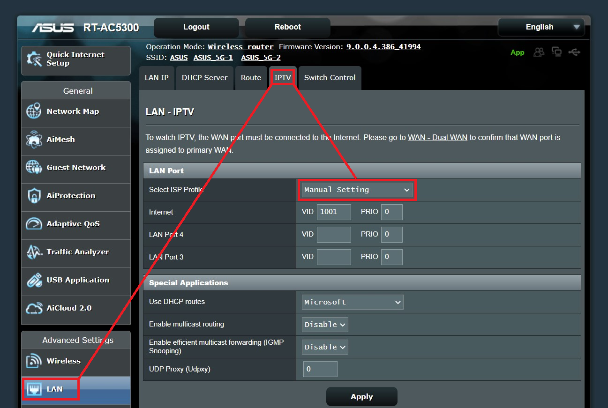The width and height of the screenshot is (608, 408).
Task: Click the LAN Port 4 VID field
Action: click(334, 234)
